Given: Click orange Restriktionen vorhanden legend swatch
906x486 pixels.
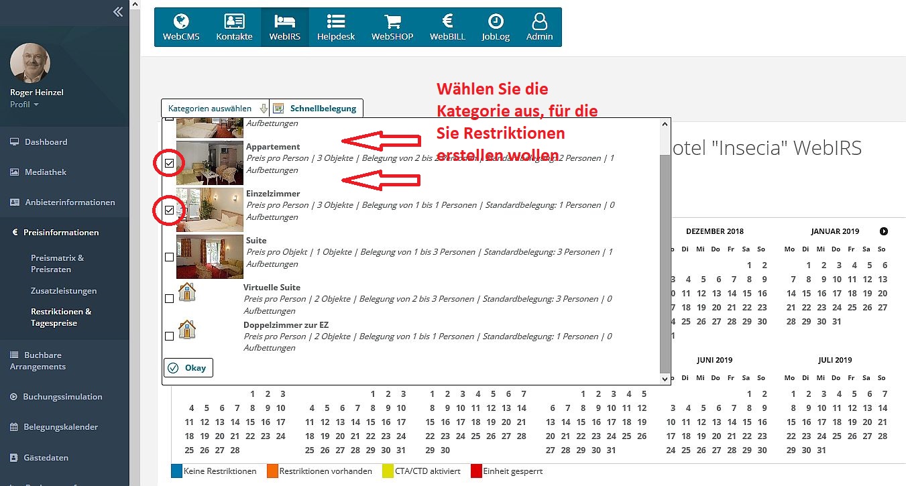Looking at the screenshot, I should coord(272,471).
